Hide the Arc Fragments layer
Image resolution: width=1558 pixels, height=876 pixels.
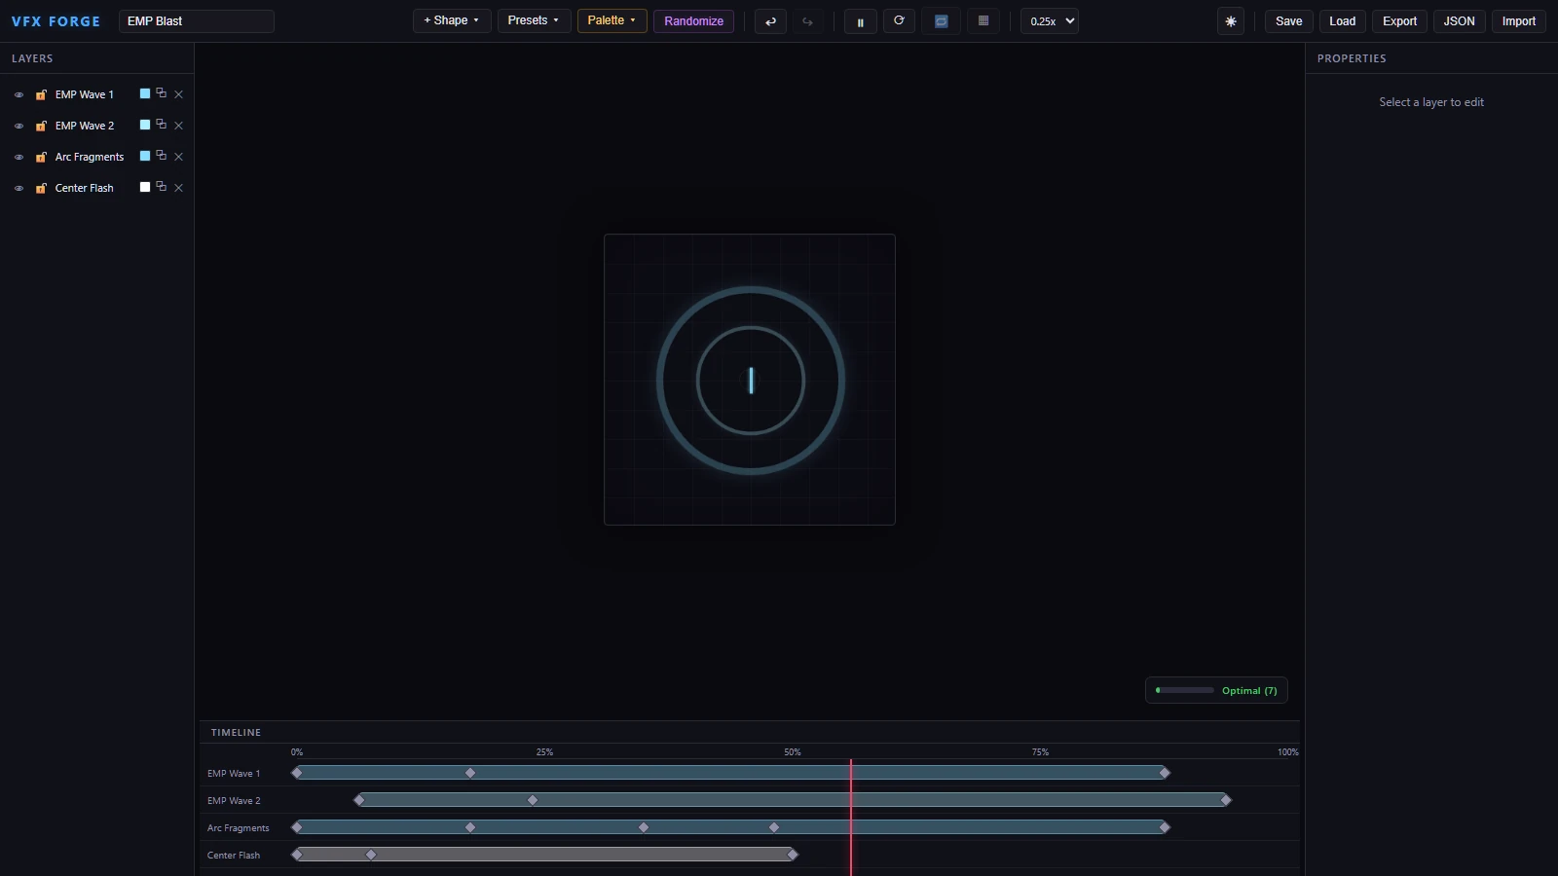click(x=19, y=158)
